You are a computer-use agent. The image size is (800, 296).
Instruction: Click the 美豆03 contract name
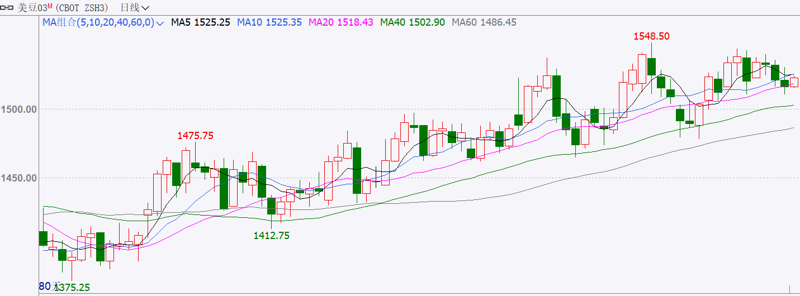pyautogui.click(x=32, y=8)
